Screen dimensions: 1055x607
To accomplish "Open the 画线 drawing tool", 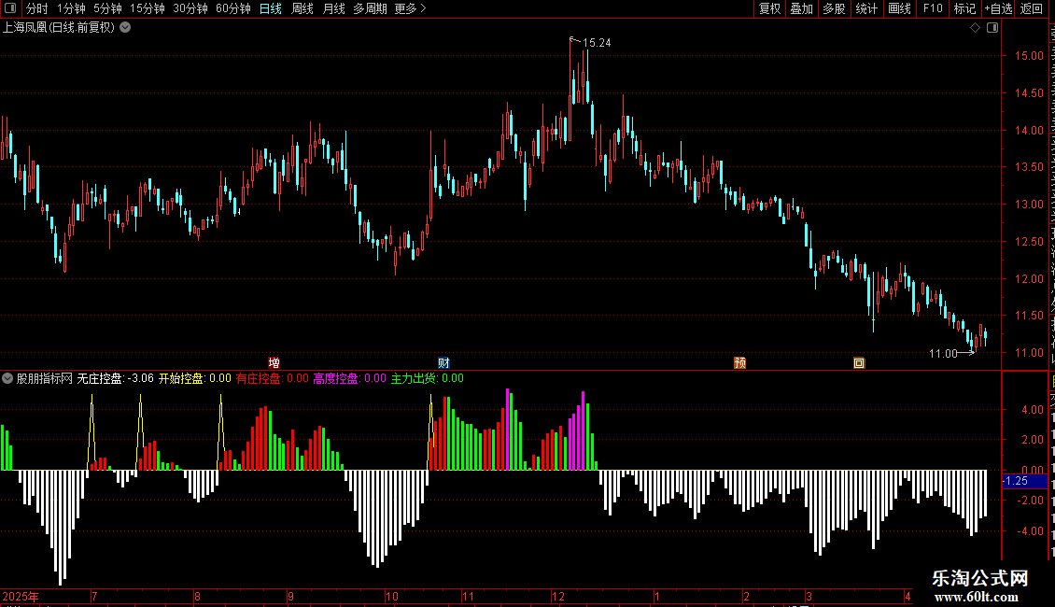I will (900, 8).
